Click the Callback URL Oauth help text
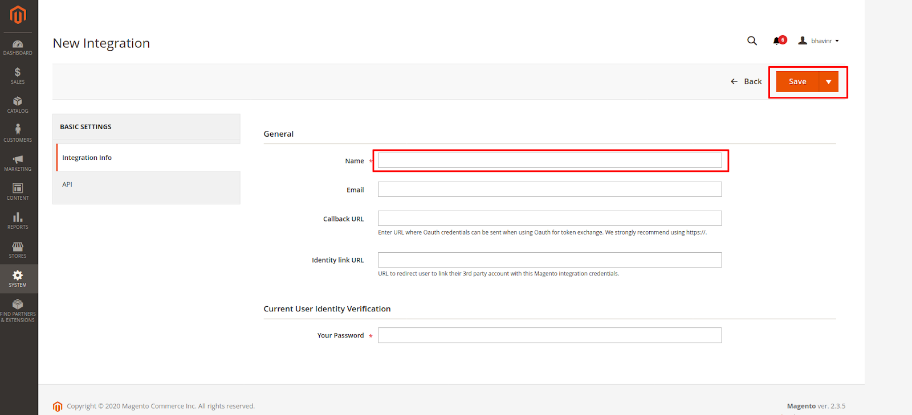The image size is (912, 415). (543, 232)
